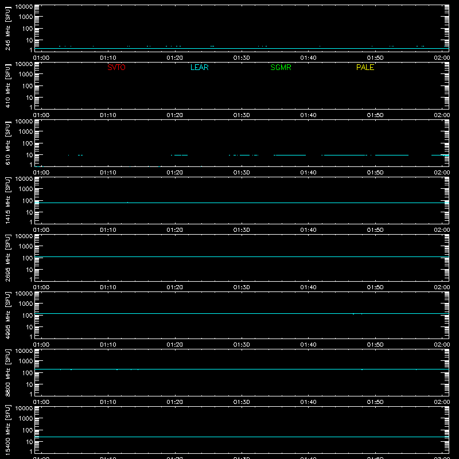Click the cyan flux trace in 1415 MHz panel
This screenshot has width=459, height=459.
point(242,203)
